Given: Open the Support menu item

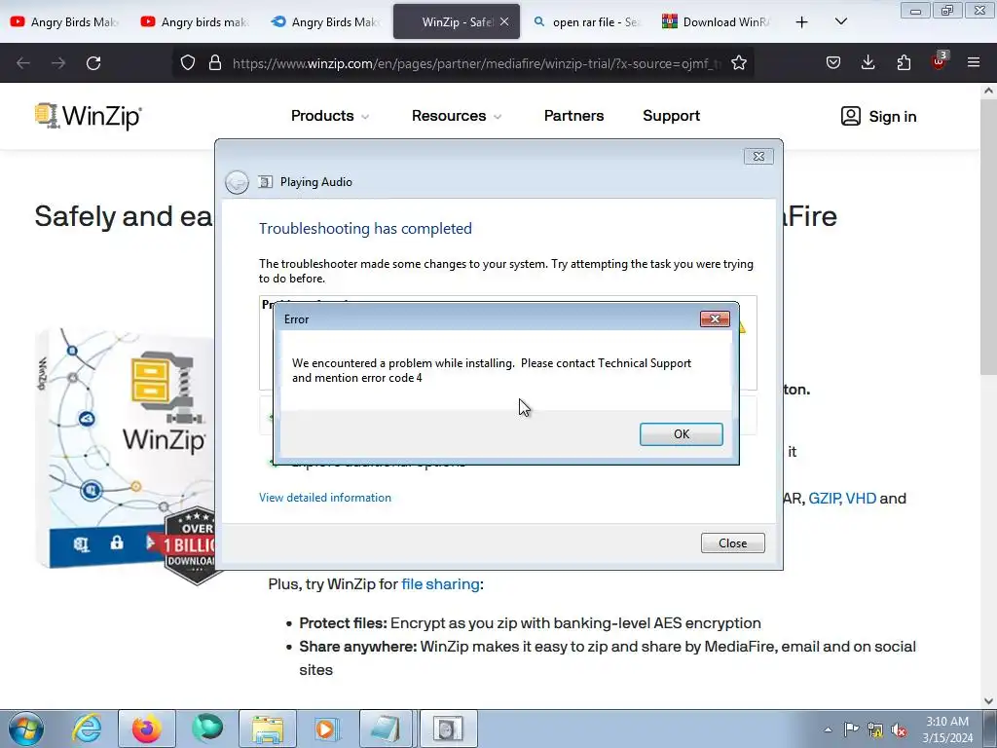Looking at the screenshot, I should (671, 116).
